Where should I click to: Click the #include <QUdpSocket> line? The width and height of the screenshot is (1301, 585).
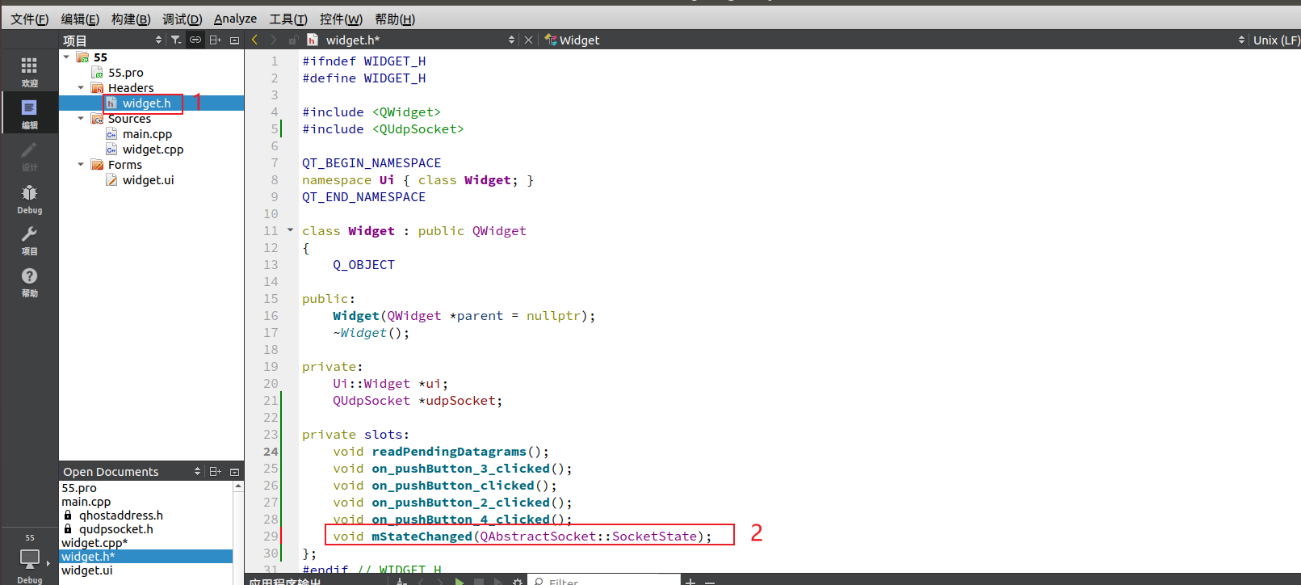click(383, 129)
